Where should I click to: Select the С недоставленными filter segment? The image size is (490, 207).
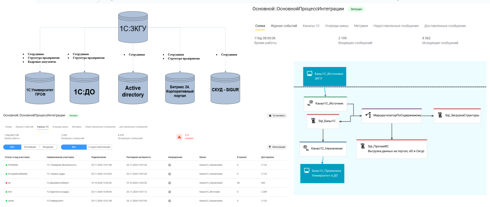[x=100, y=147]
